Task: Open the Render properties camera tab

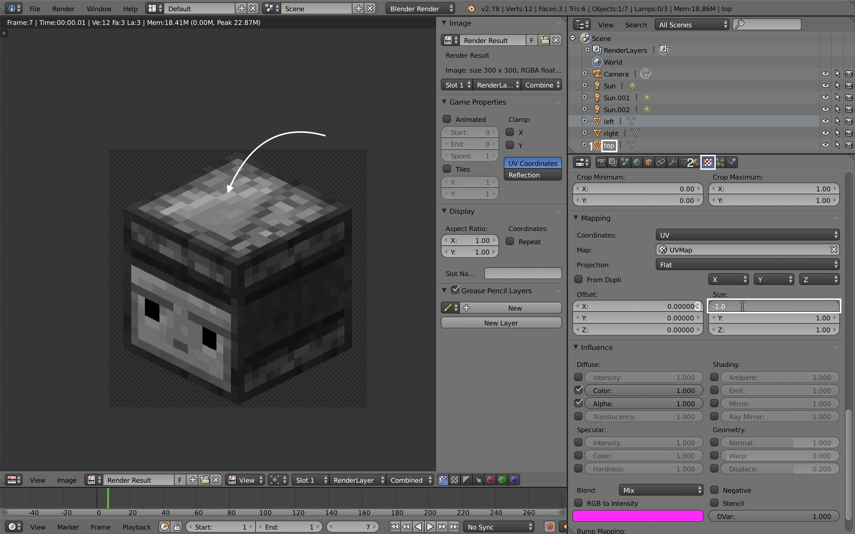Action: click(x=601, y=163)
